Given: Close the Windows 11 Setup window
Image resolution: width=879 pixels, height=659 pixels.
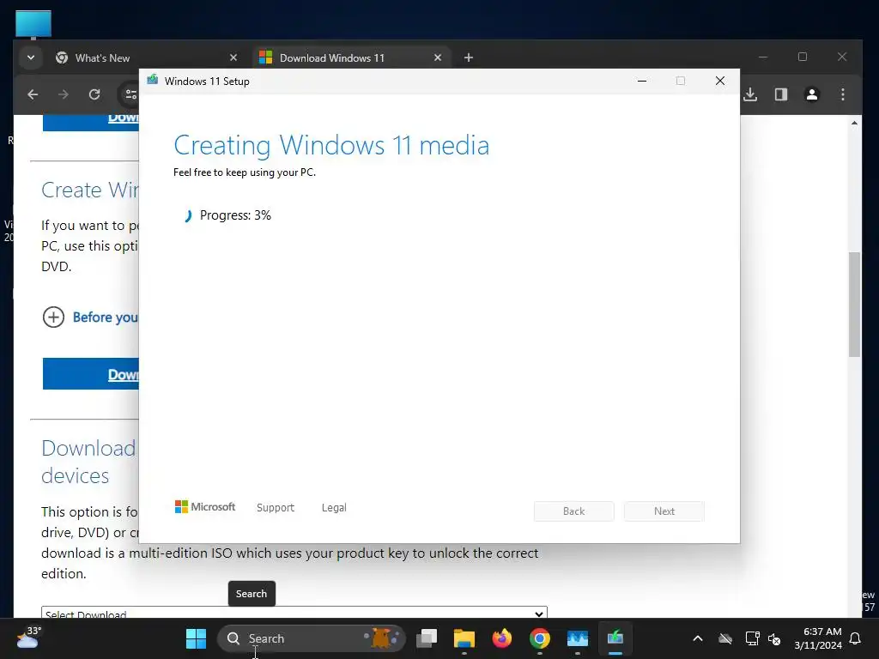Looking at the screenshot, I should coord(720,82).
